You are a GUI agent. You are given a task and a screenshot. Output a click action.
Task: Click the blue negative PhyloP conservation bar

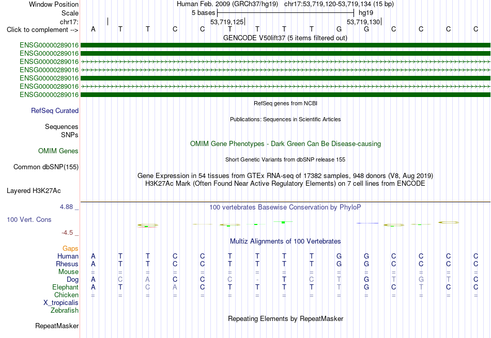[367, 223]
